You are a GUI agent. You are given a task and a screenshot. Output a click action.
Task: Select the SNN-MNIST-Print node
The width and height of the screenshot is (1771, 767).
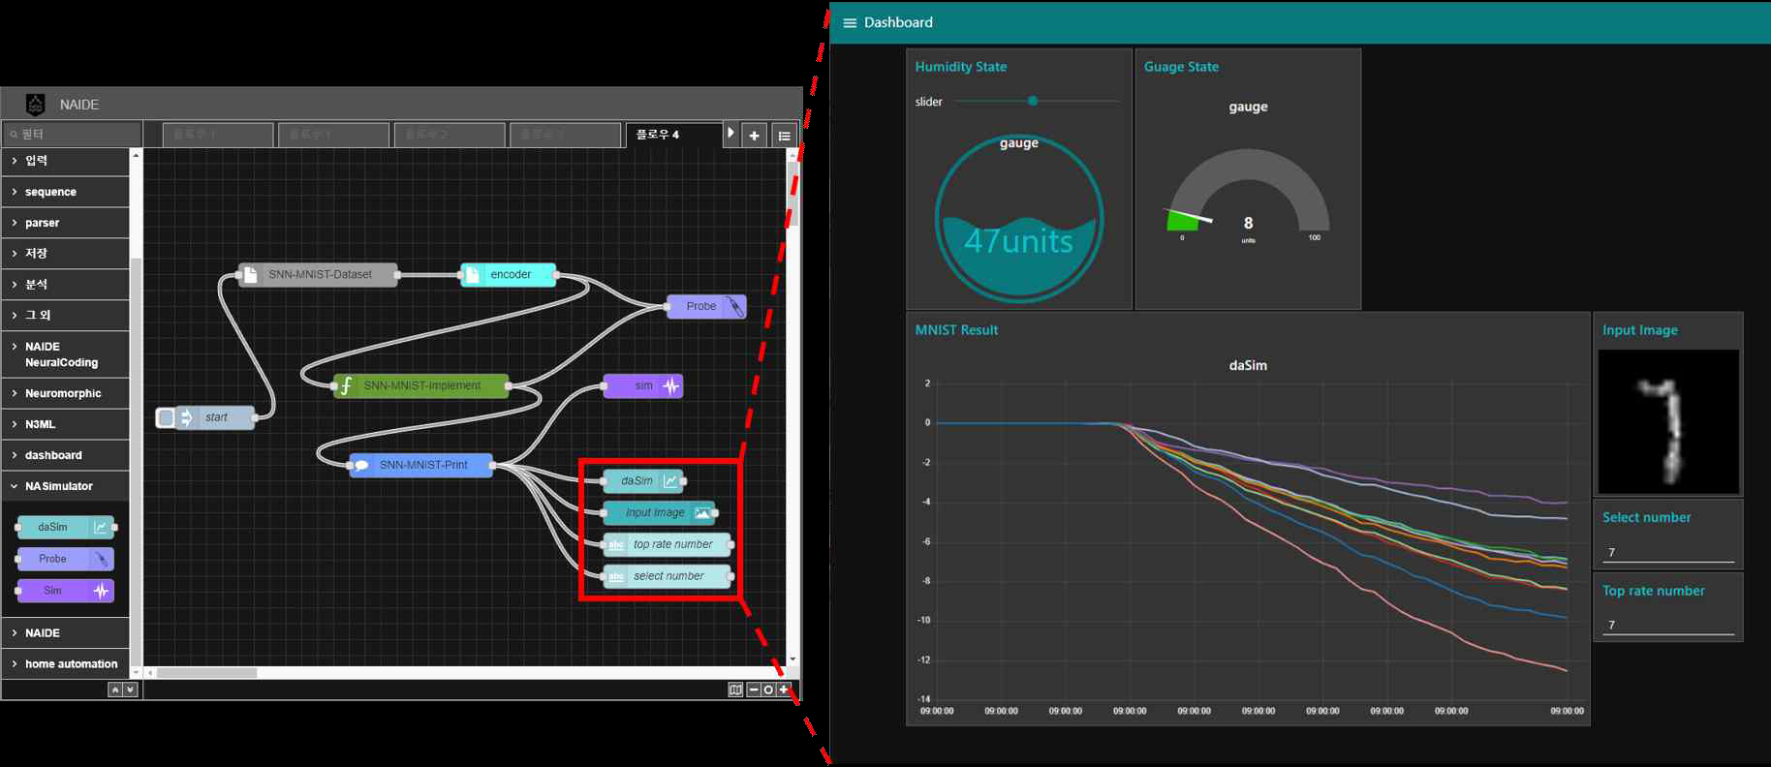pyautogui.click(x=421, y=465)
